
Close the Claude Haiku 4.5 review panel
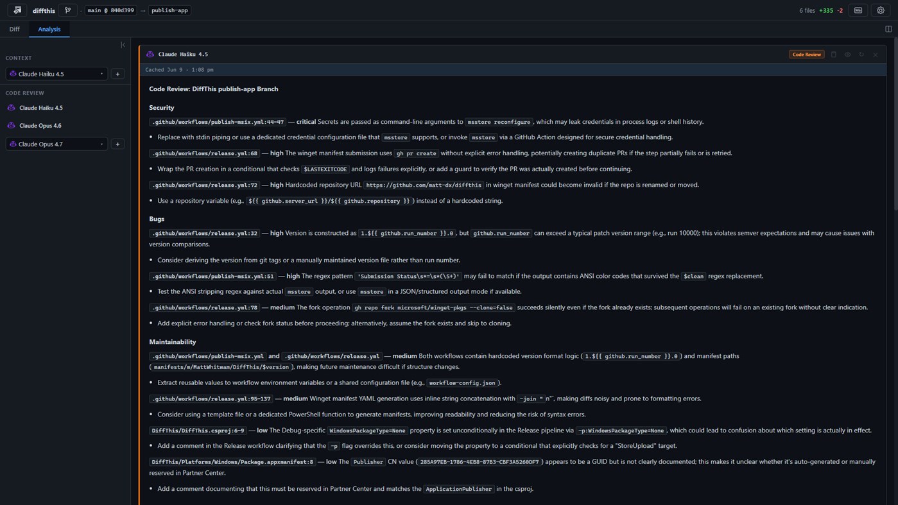875,55
